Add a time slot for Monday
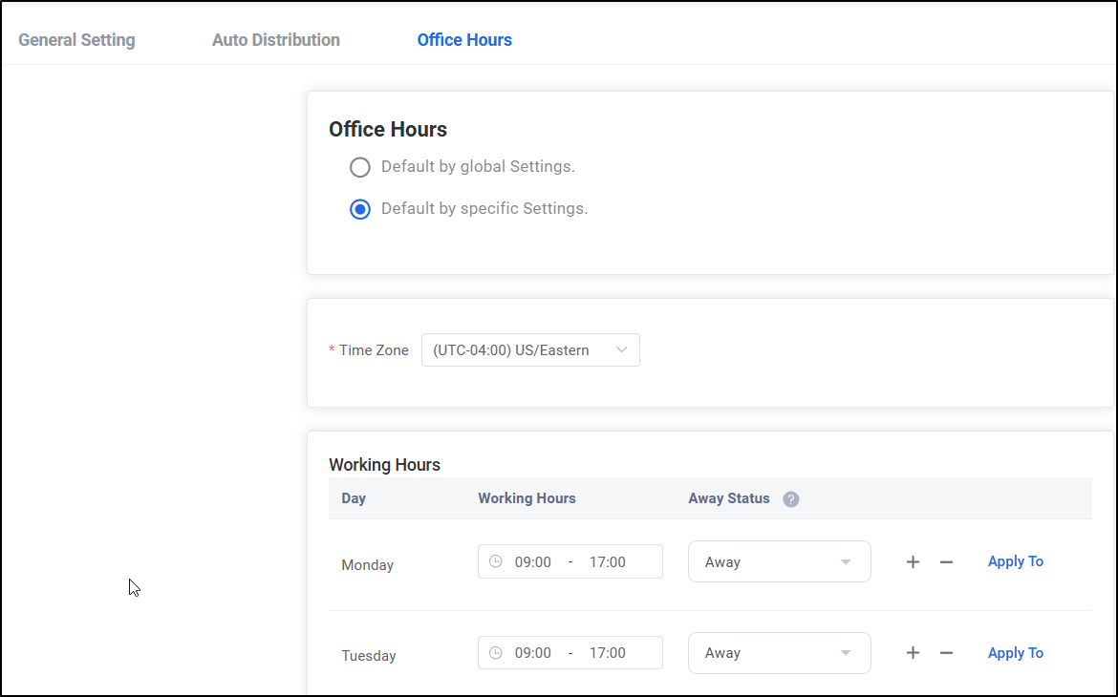 tap(913, 561)
